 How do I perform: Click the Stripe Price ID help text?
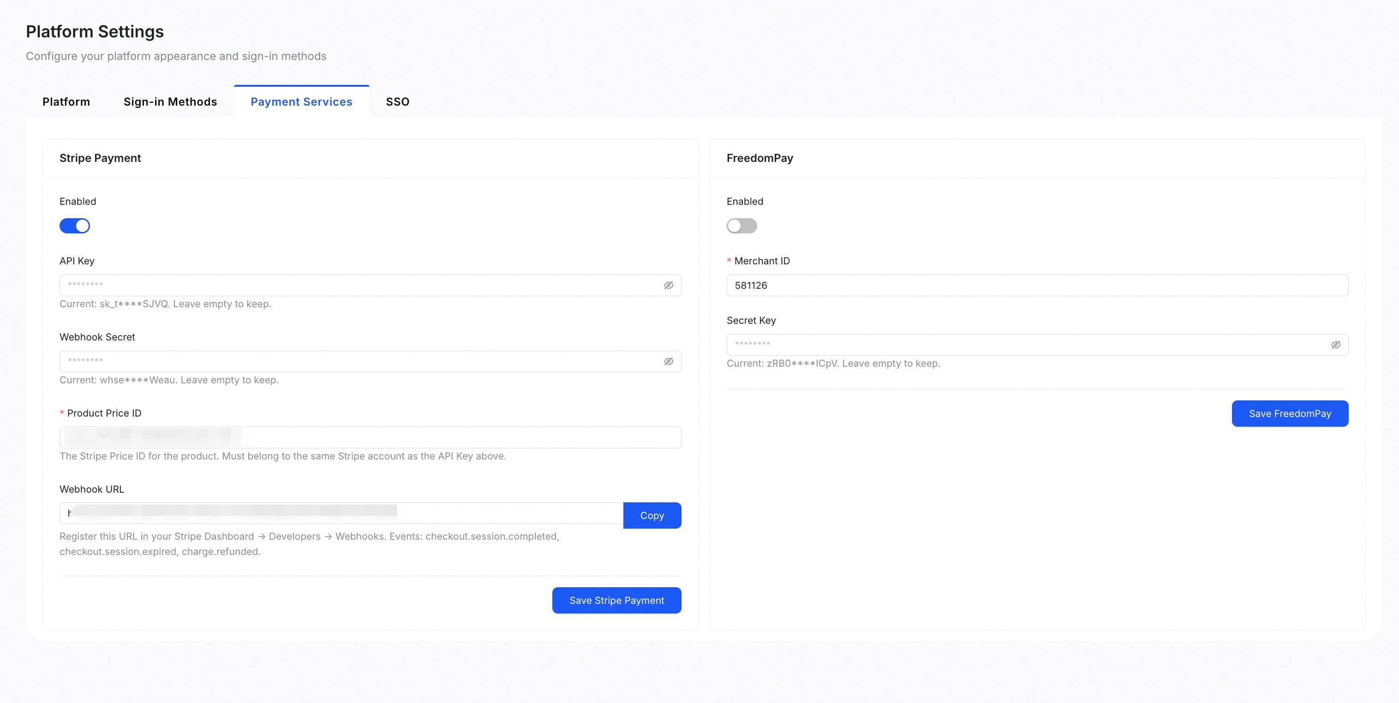point(282,456)
